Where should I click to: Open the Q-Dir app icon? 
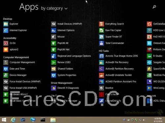pyautogui.click(x=6, y=43)
